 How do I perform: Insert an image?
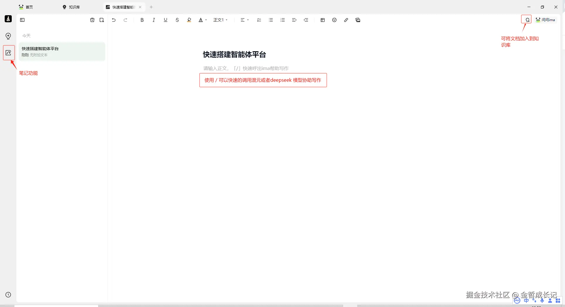[358, 20]
